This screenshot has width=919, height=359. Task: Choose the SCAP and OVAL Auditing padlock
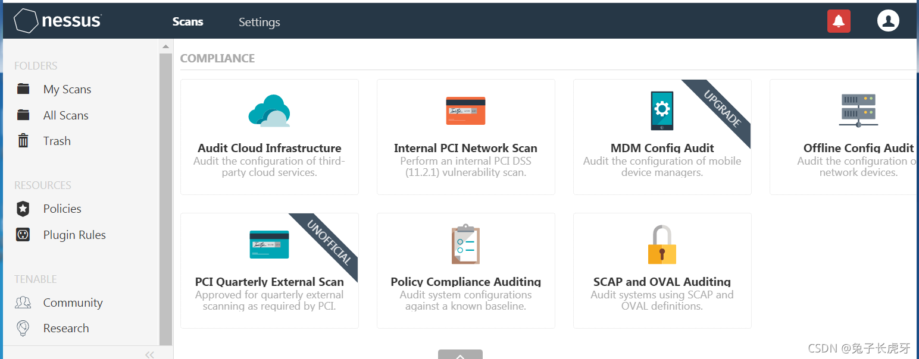(x=662, y=244)
